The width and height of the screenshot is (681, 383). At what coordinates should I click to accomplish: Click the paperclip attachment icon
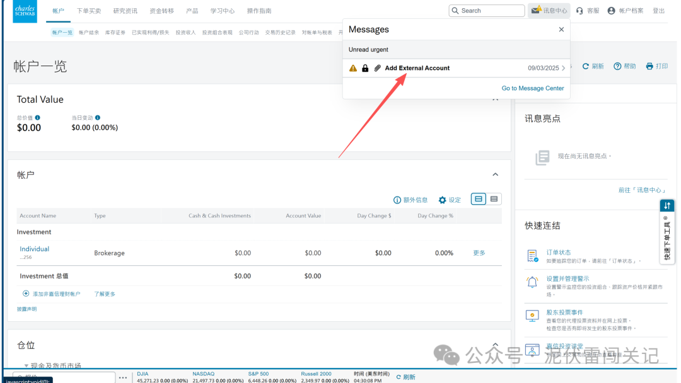378,68
